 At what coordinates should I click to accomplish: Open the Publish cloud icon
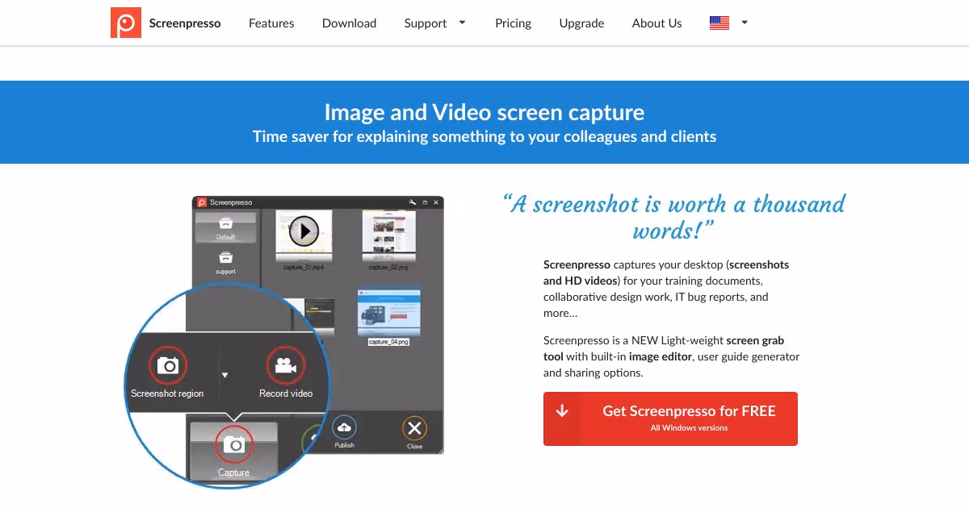(344, 428)
